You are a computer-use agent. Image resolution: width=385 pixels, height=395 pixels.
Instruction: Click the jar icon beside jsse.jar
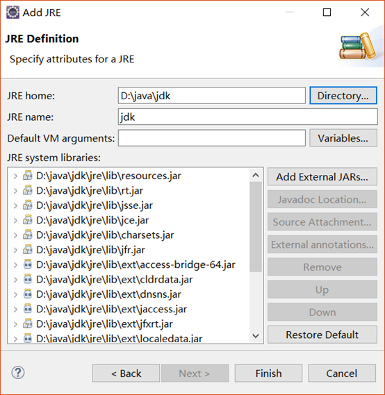[x=28, y=205]
